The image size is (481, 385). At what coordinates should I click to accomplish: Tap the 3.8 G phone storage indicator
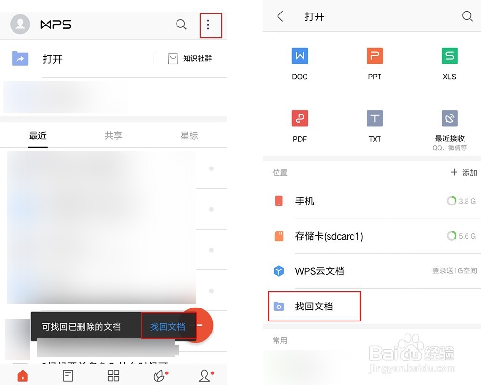tap(461, 201)
